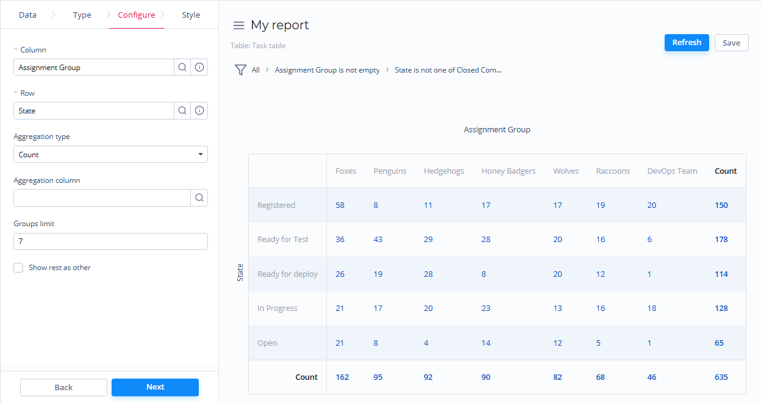Go Back to the previous step

(63, 388)
